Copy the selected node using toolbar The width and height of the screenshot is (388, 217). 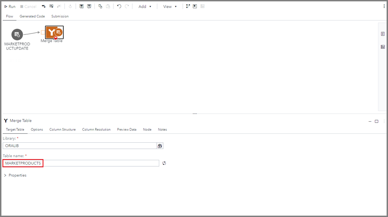[x=100, y=6]
